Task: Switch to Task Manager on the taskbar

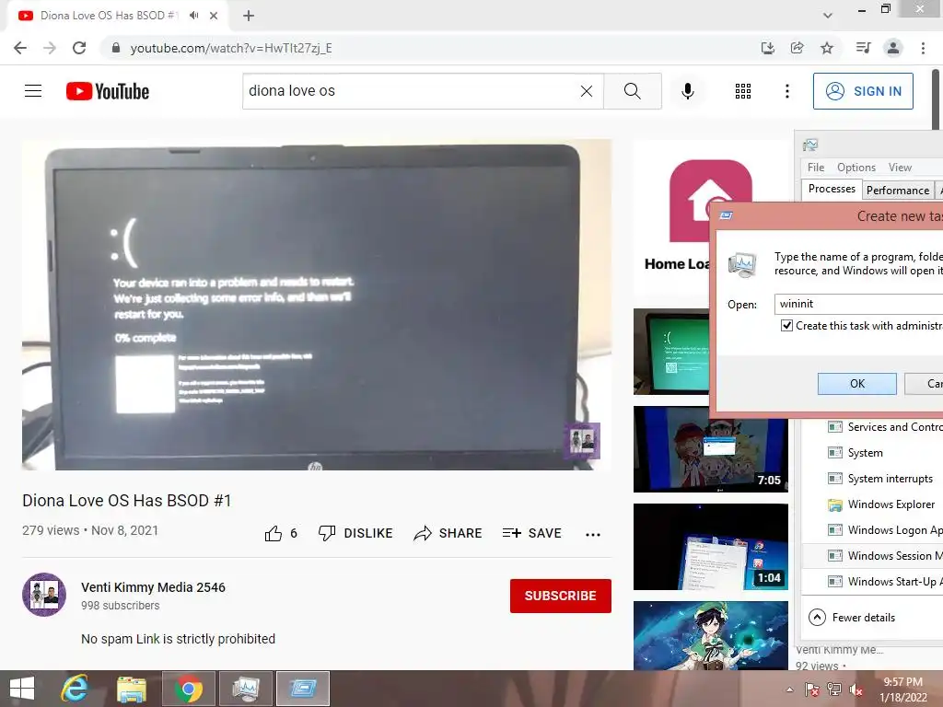Action: pos(245,689)
